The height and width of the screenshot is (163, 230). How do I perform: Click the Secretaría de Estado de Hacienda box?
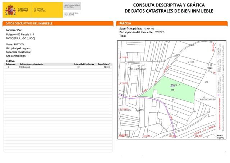pyautogui.click(x=72, y=6)
